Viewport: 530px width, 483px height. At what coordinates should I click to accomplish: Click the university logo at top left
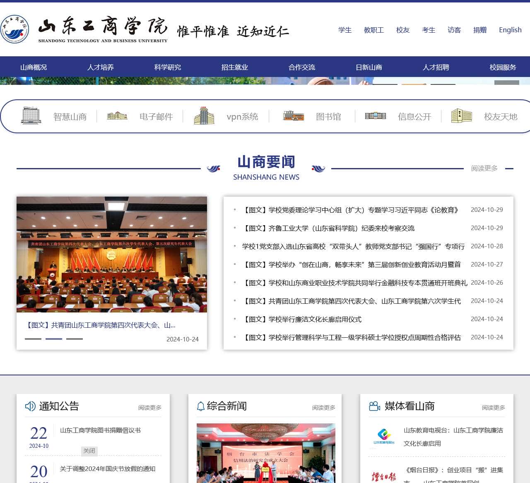15,29
